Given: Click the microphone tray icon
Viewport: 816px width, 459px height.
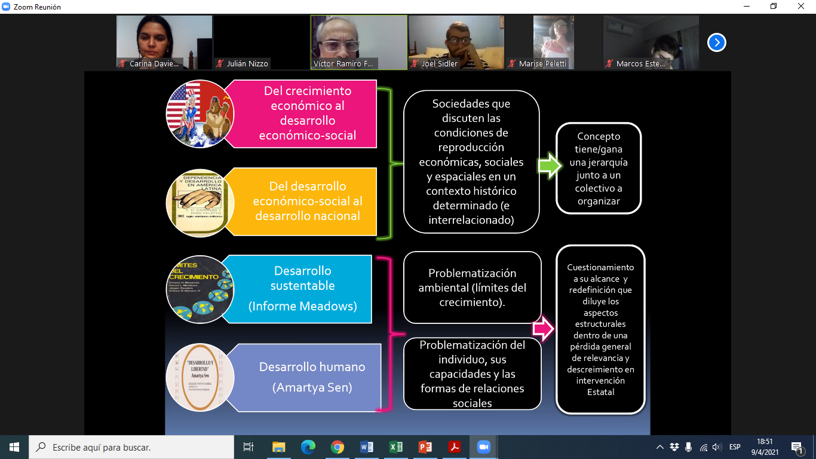Looking at the screenshot, I should point(689,447).
